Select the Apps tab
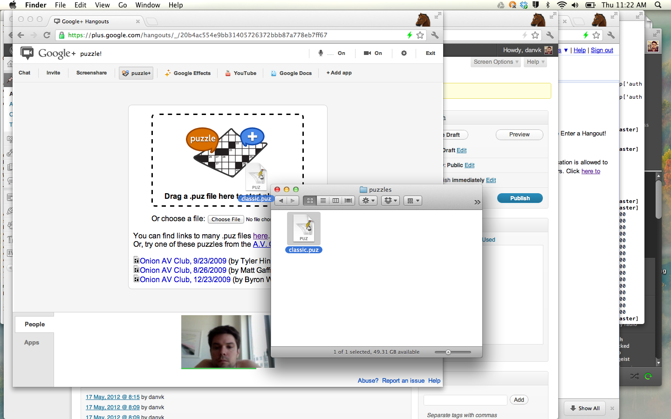 click(x=32, y=343)
